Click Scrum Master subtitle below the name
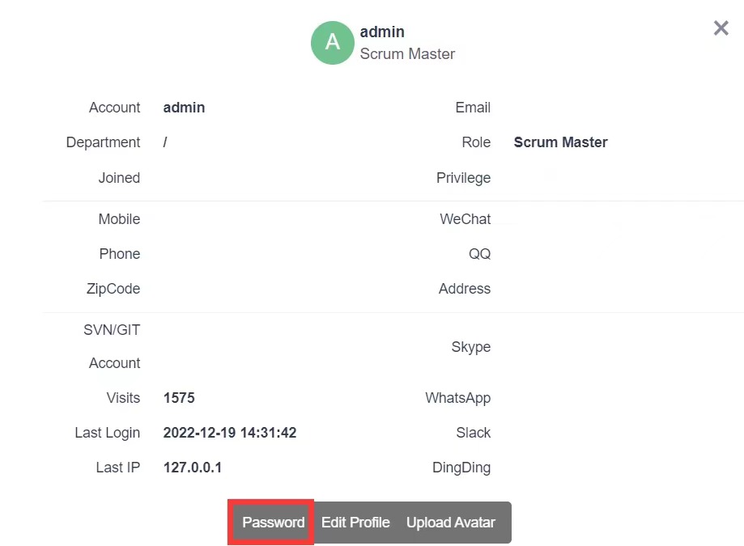The image size is (744, 546). click(407, 54)
